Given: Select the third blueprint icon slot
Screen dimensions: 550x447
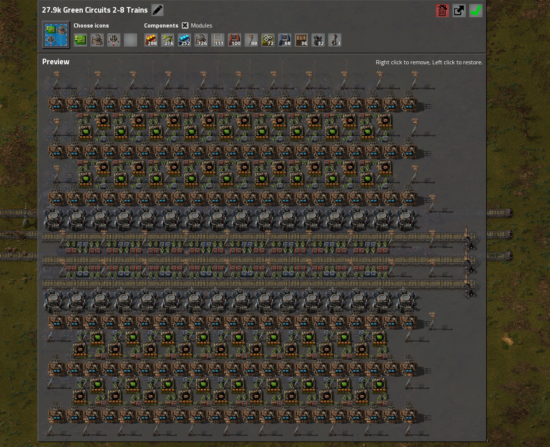Looking at the screenshot, I should (114, 40).
